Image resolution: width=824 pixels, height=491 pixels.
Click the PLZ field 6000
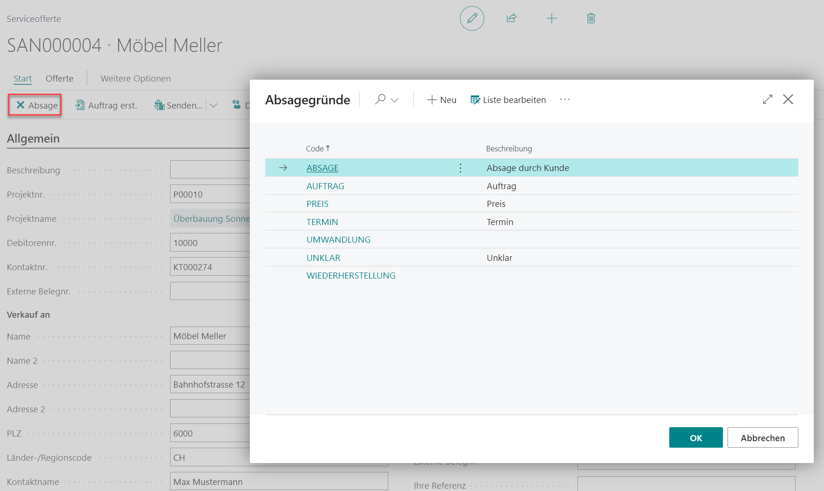210,433
